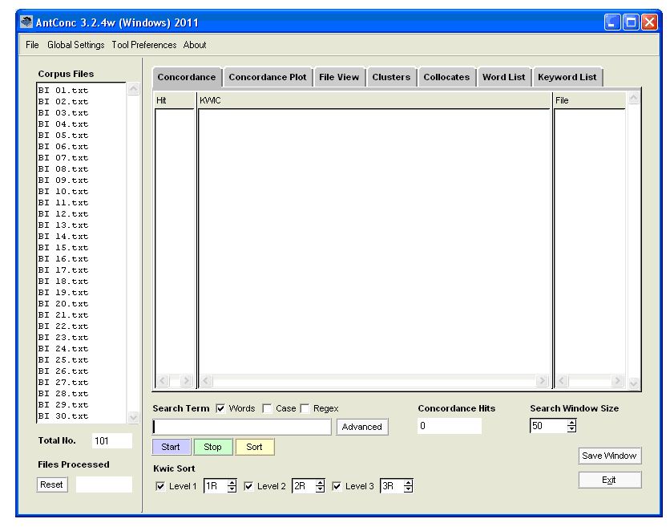
Task: Decrease the Level 2 sort position
Action: pos(320,489)
